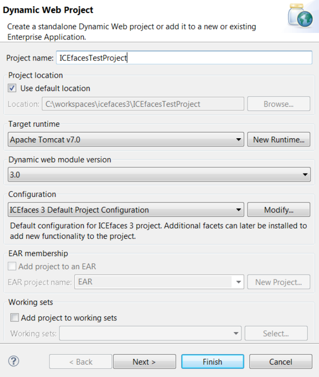Uncheck Use default location checkbox
The width and height of the screenshot is (319, 377).
tap(13, 88)
